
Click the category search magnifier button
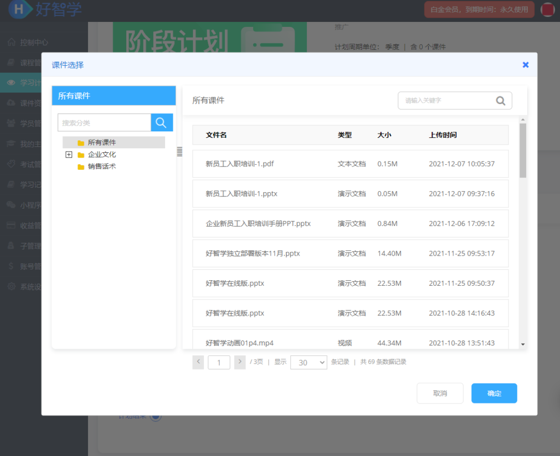pyautogui.click(x=162, y=123)
